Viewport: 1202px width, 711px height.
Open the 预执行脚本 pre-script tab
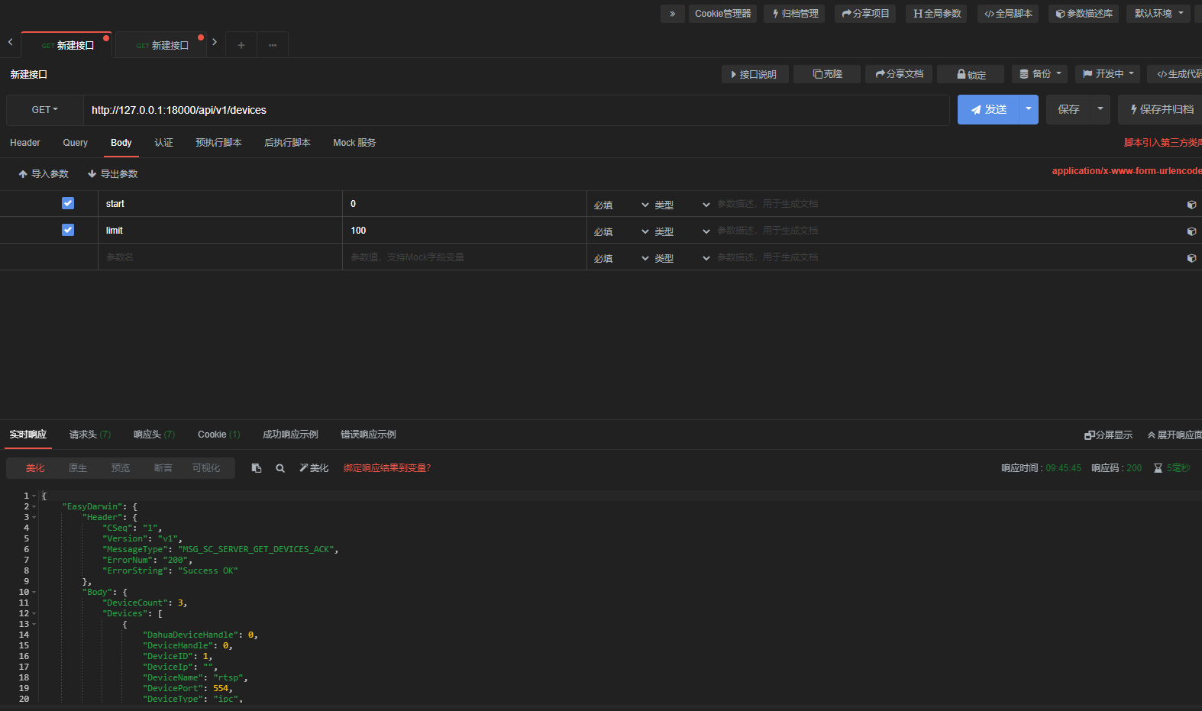pyautogui.click(x=218, y=143)
